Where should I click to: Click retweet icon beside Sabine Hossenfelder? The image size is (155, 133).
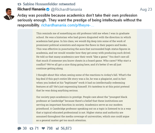click(19, 4)
